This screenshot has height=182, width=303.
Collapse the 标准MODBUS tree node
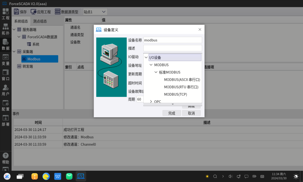tap(156, 72)
